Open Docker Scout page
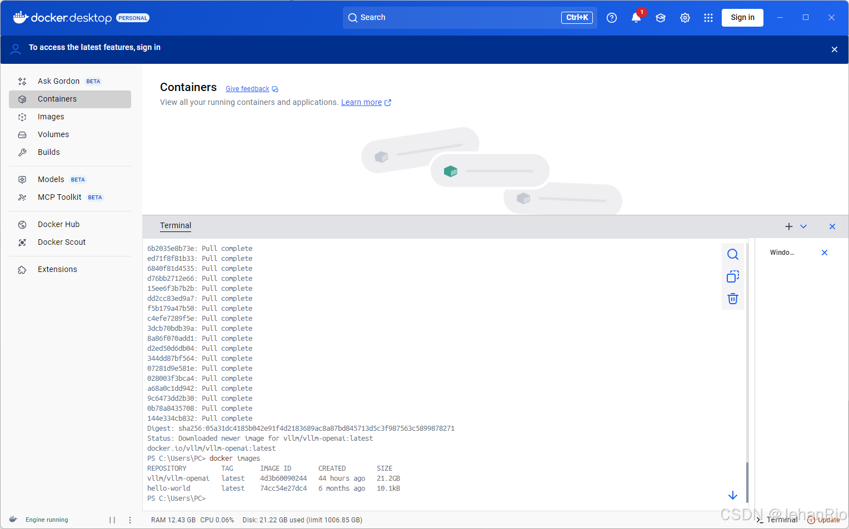849x529 pixels. [70, 242]
